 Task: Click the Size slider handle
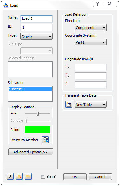tap(38, 114)
